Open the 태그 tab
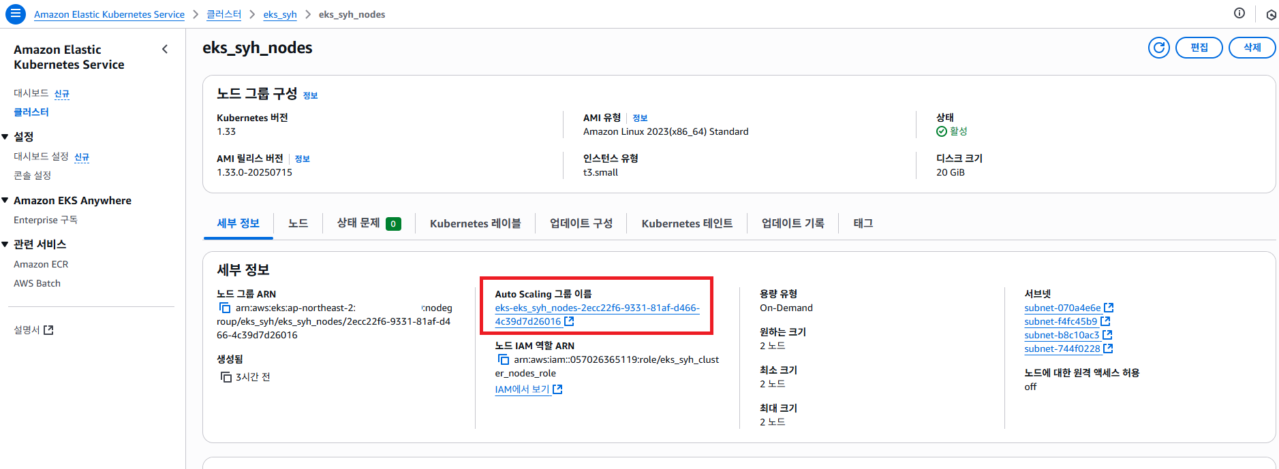This screenshot has height=469, width=1279. pos(863,223)
